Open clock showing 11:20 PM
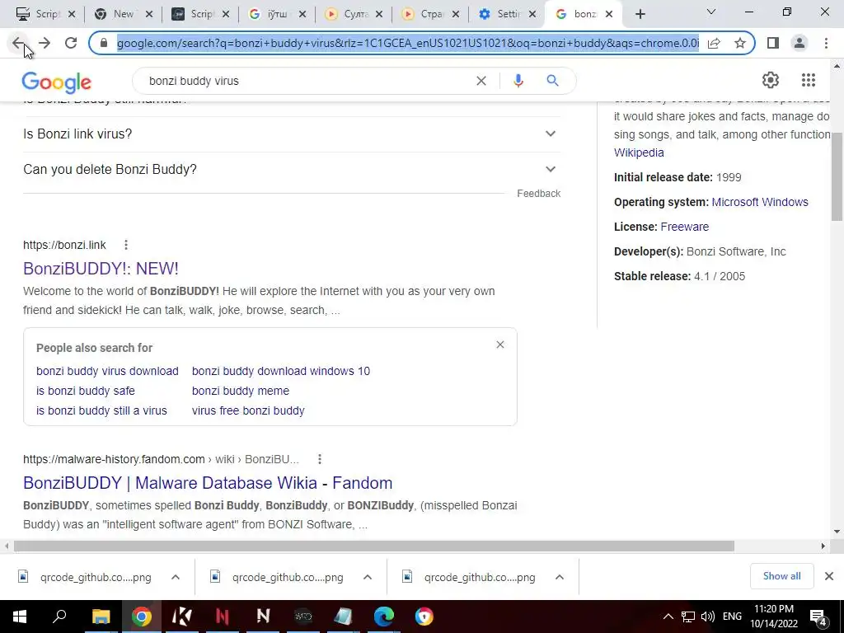Image resolution: width=844 pixels, height=633 pixels. [773, 617]
